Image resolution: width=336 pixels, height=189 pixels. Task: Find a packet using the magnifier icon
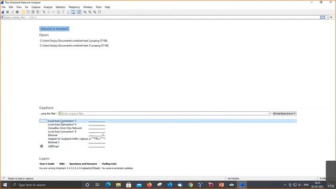click(44, 12)
